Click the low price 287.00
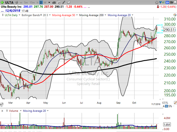177x132 pixels. coord(49,7)
